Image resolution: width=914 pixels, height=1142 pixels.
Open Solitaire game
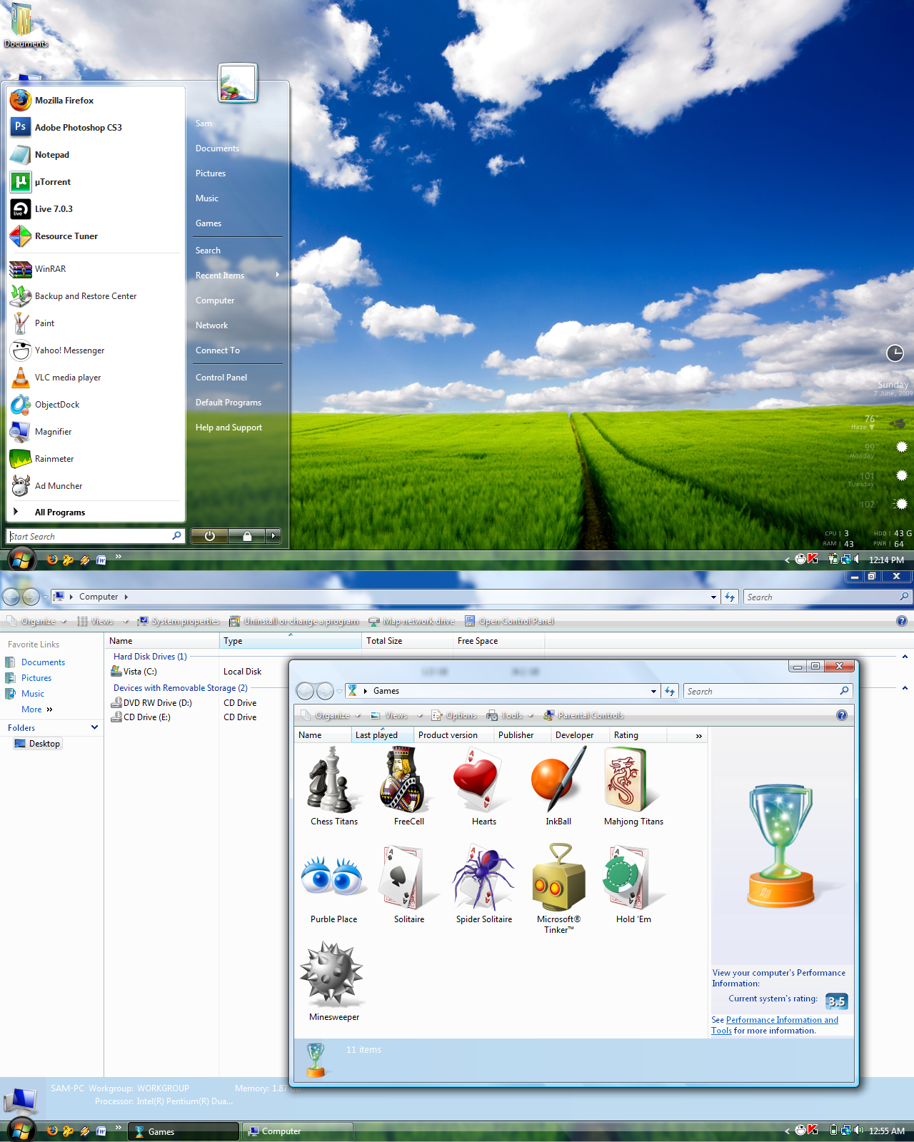(409, 884)
